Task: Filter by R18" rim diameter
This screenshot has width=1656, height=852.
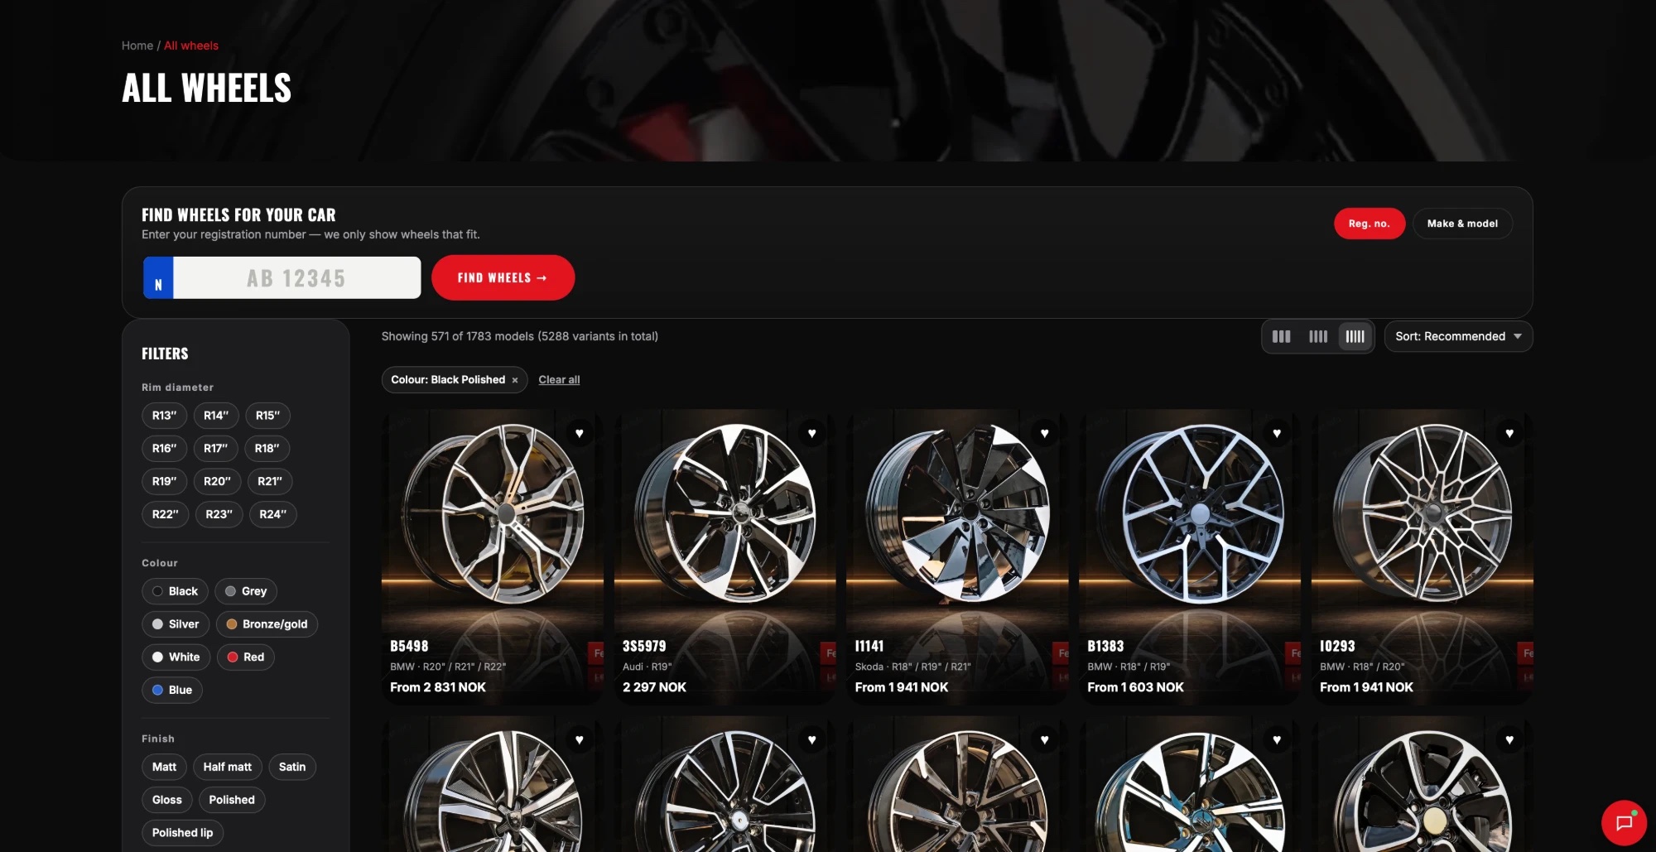Action: [x=267, y=448]
